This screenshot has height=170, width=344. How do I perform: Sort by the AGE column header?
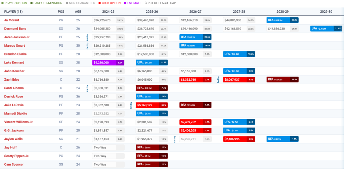78,11
